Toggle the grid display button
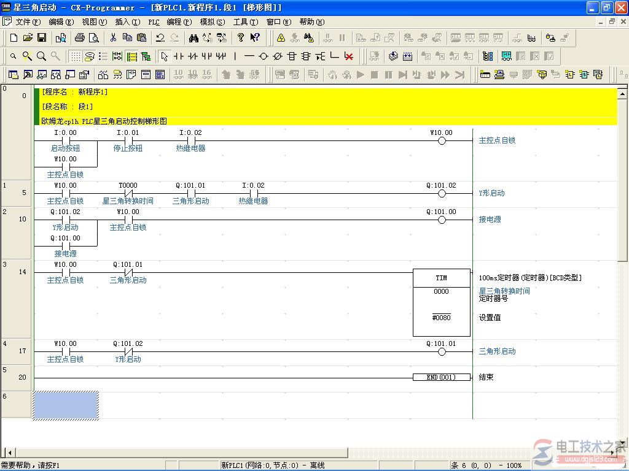Image resolution: width=629 pixels, height=471 pixels. tap(75, 56)
